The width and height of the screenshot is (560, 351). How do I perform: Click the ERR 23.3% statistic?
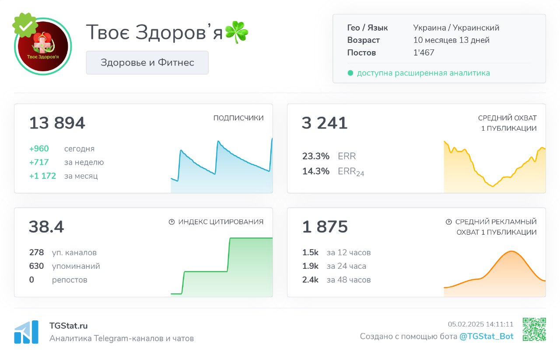point(316,156)
